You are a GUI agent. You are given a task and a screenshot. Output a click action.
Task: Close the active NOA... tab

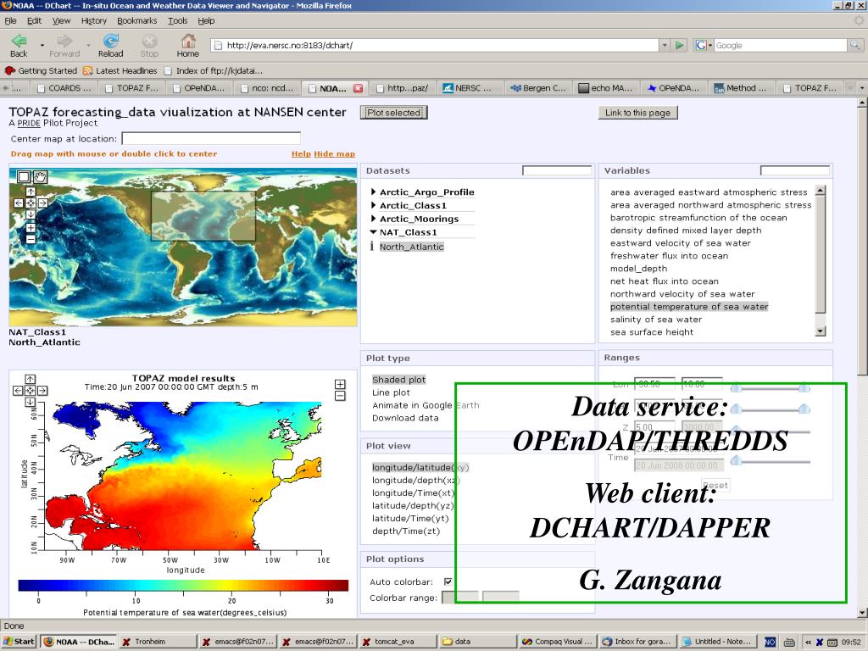point(359,88)
